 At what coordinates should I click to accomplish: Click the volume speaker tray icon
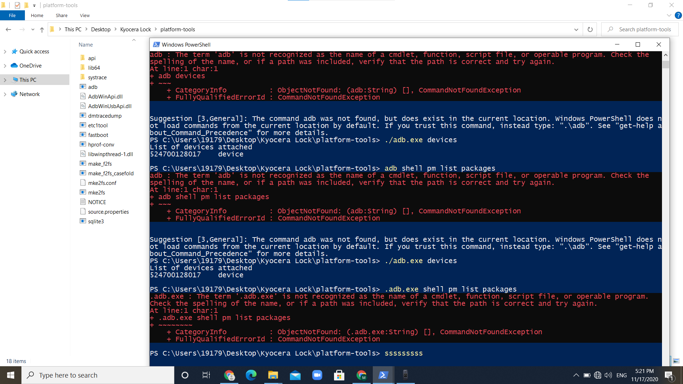pyautogui.click(x=608, y=375)
